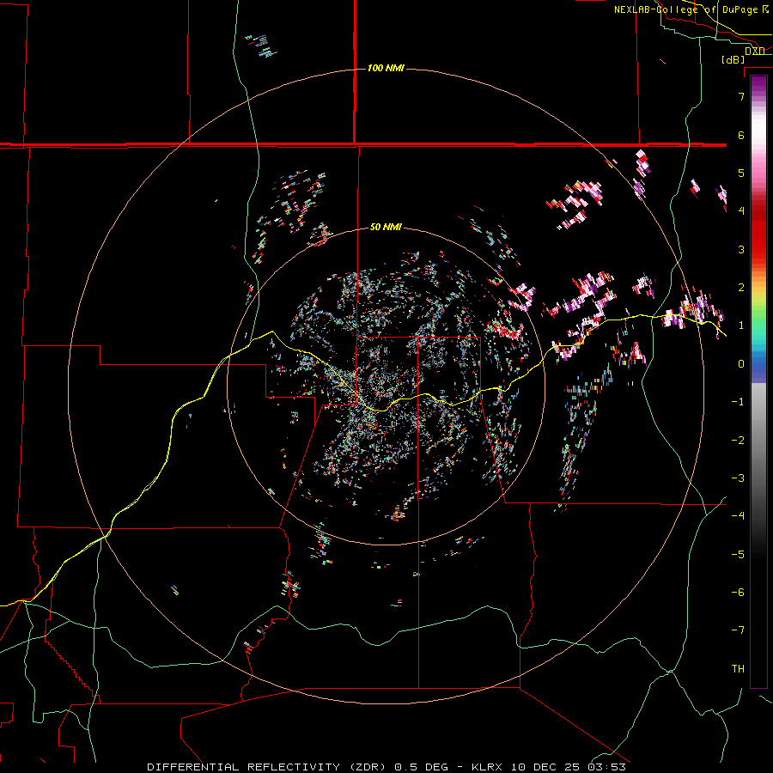Click the -3 value on color scale
Image resolution: width=773 pixels, height=773 pixels.
(x=738, y=478)
